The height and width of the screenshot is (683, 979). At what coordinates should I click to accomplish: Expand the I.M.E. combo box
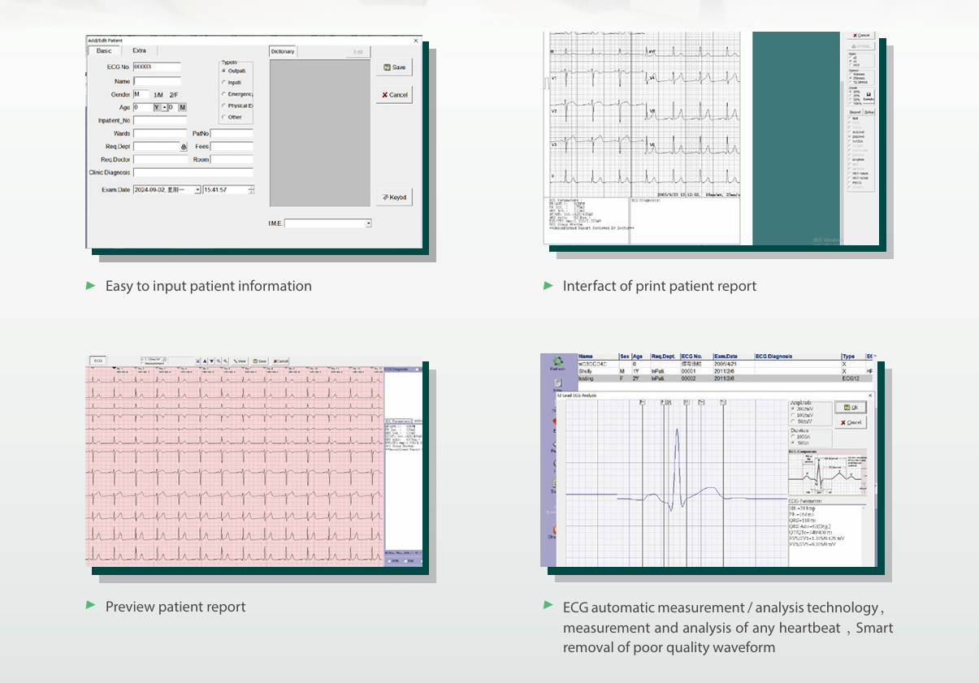(368, 223)
